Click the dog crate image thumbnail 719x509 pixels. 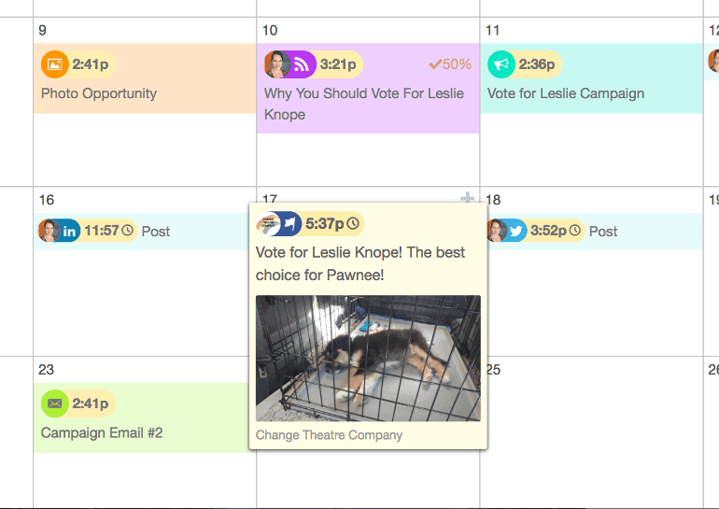[368, 359]
